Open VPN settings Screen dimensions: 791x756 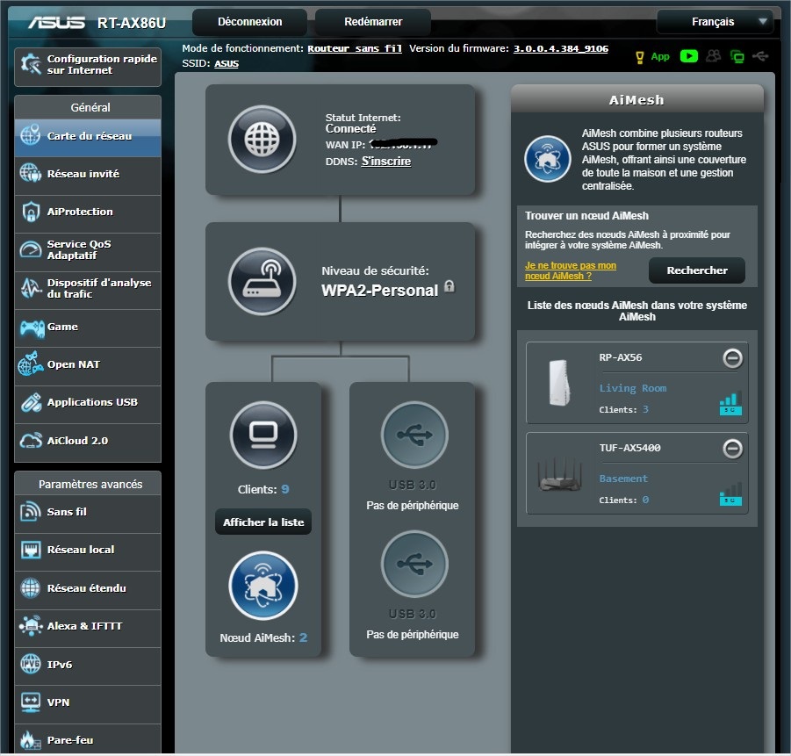(88, 703)
